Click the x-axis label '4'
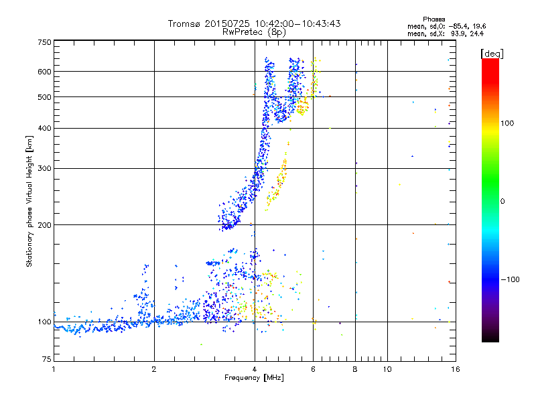The image size is (536, 402). [255, 369]
